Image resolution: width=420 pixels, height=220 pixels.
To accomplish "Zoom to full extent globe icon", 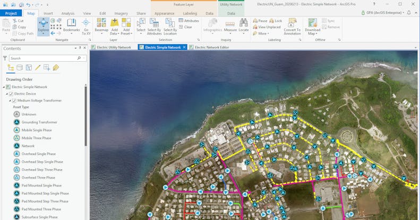I will pos(53,21).
